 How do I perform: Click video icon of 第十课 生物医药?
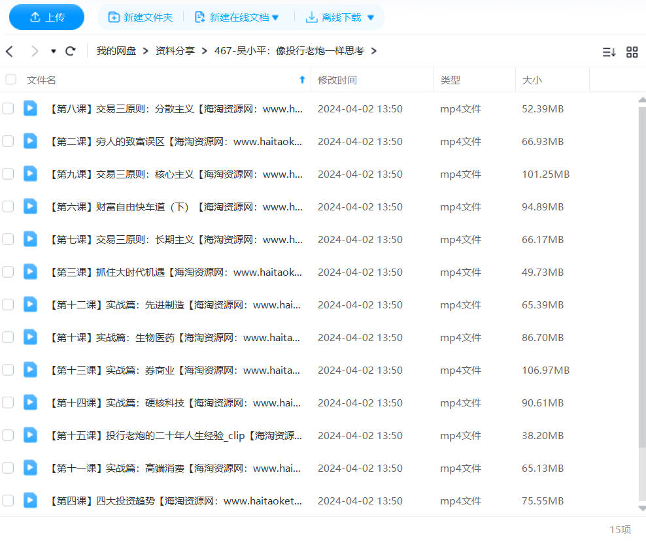pyautogui.click(x=30, y=337)
